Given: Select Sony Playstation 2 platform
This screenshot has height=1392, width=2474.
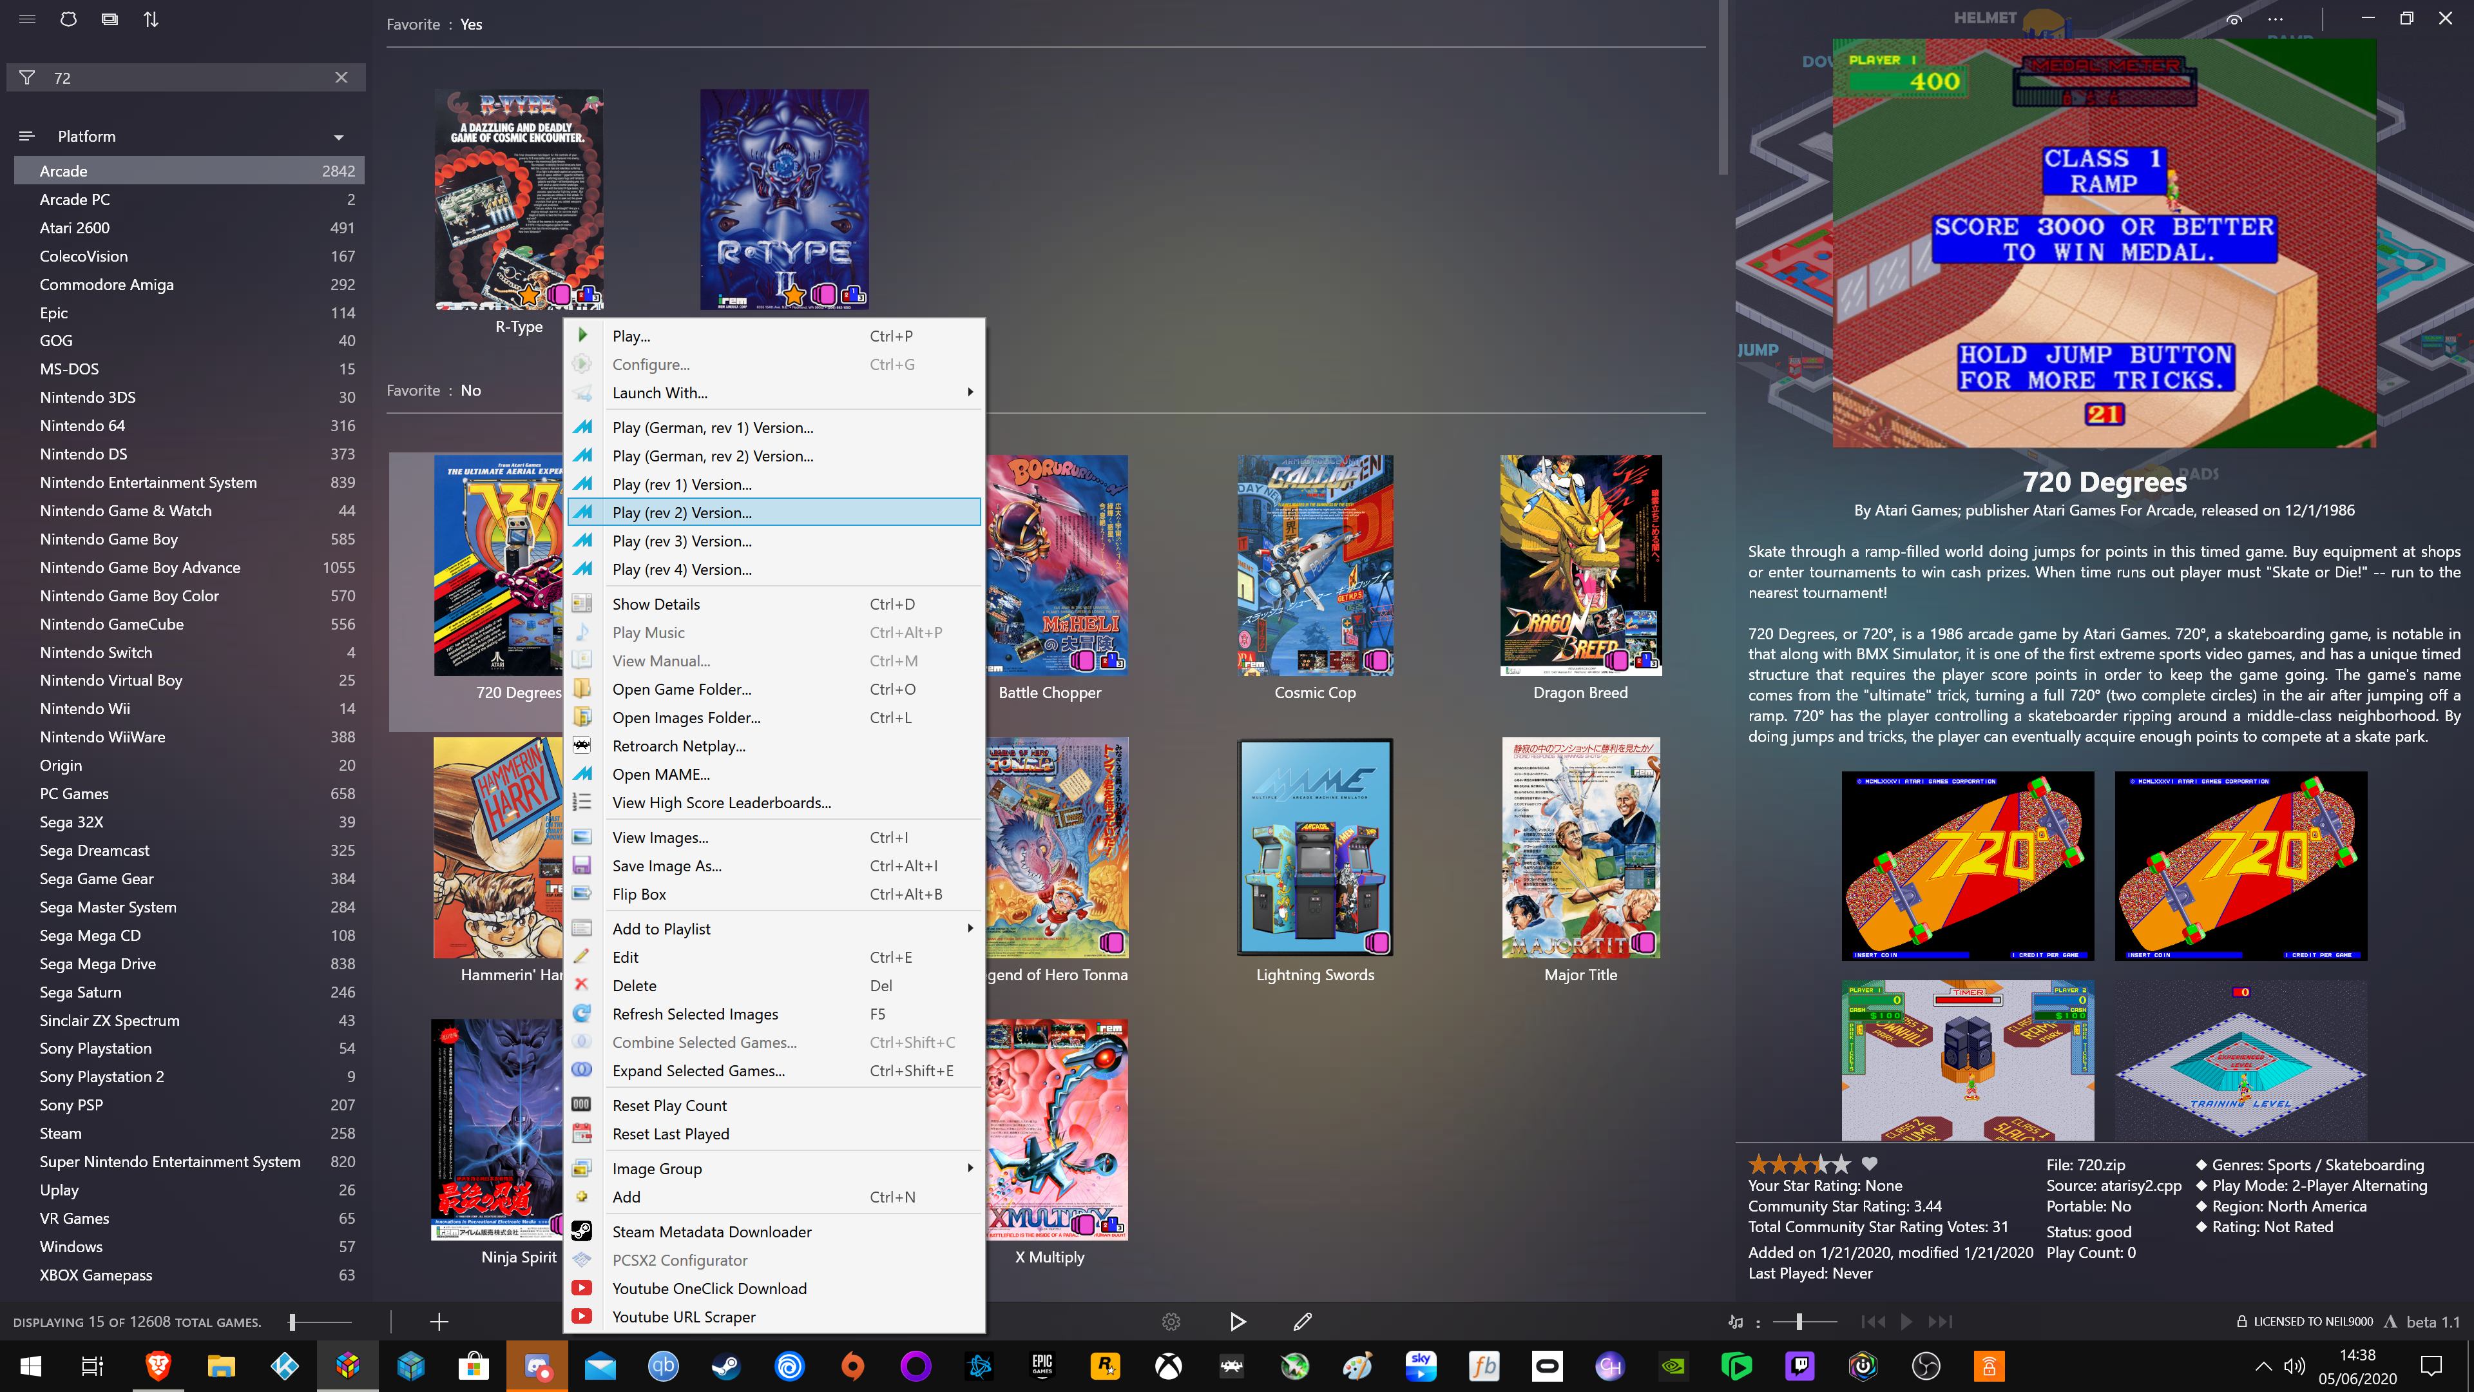Looking at the screenshot, I should click(189, 1077).
